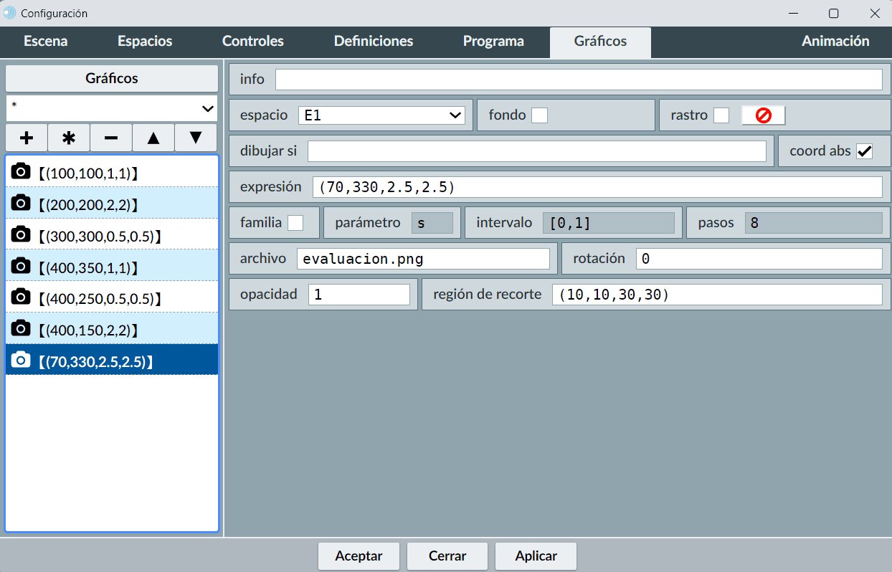Screen dimensions: 892x572
Task: Uncheck the coord abs checkbox
Action: (865, 151)
